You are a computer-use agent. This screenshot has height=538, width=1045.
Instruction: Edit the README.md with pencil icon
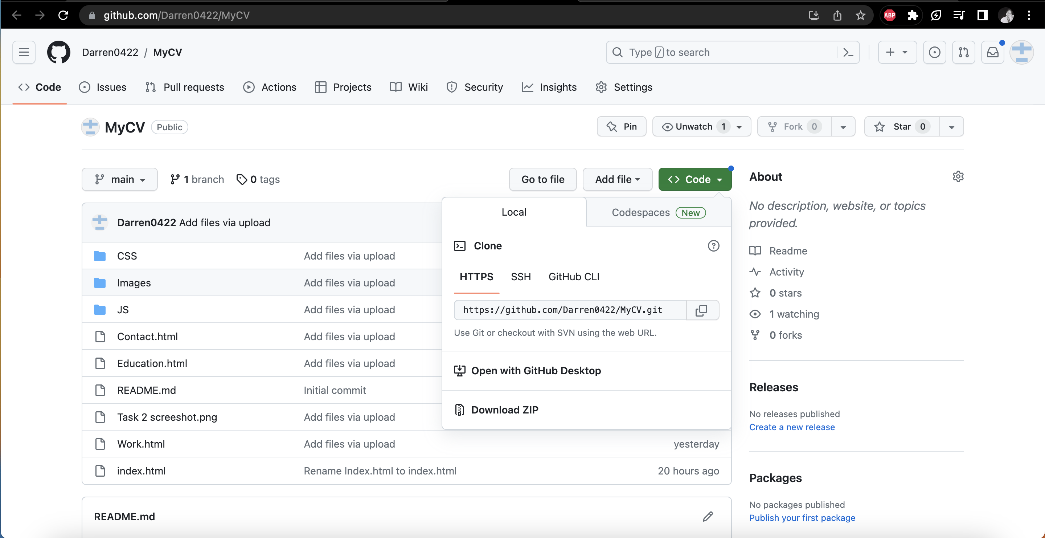(708, 516)
